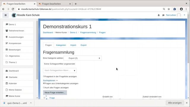Viewport: 190px width, 107px height.
Task: Go to Startseite in the sidebar
Action: tap(18, 77)
